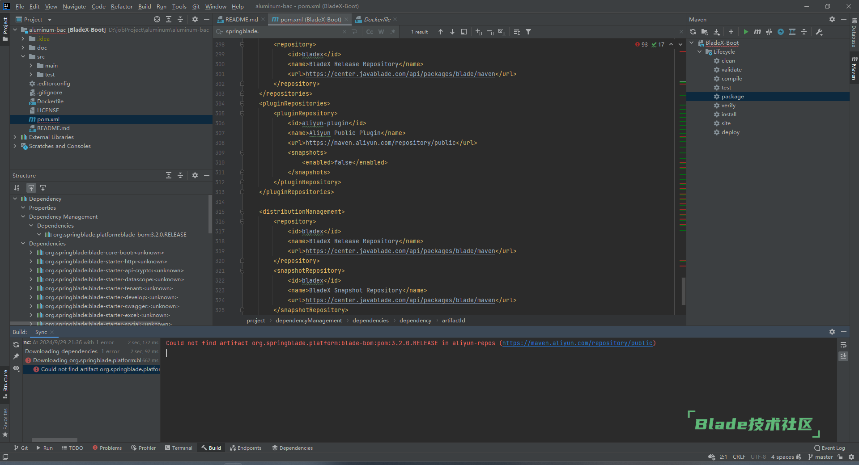This screenshot has width=859, height=465.
Task: Select Maven clean lifecycle goal
Action: tap(728, 61)
